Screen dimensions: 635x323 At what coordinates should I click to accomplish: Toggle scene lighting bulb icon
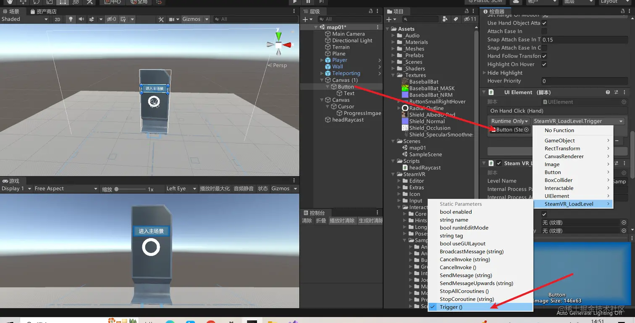71,19
